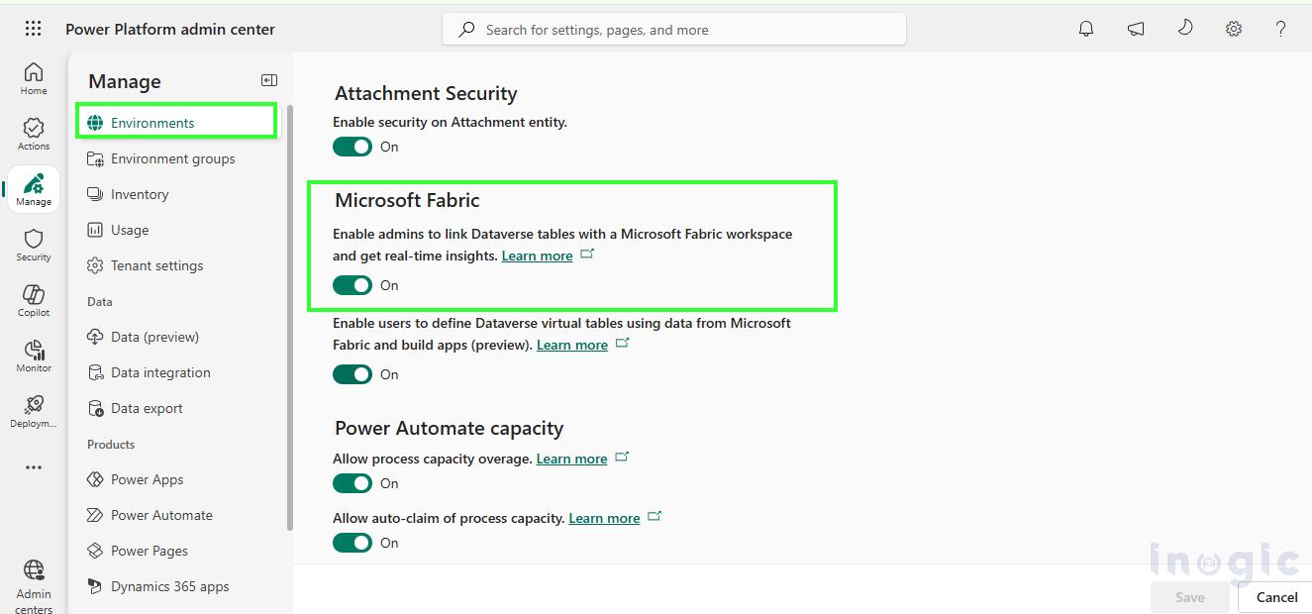This screenshot has width=1312, height=614.
Task: Select Environments in Manage menu
Action: [176, 122]
